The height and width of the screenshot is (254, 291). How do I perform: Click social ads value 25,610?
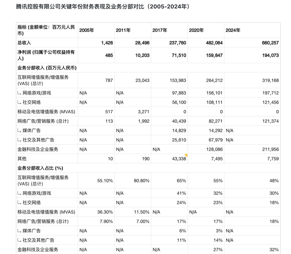179,140
